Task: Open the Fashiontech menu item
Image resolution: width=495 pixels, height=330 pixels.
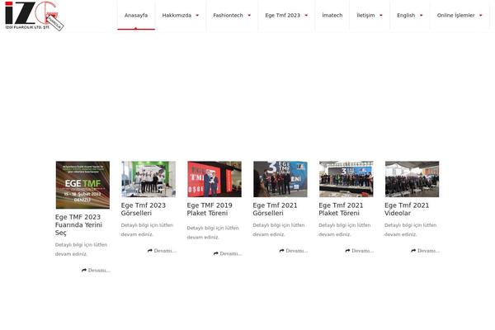Action: tap(228, 15)
